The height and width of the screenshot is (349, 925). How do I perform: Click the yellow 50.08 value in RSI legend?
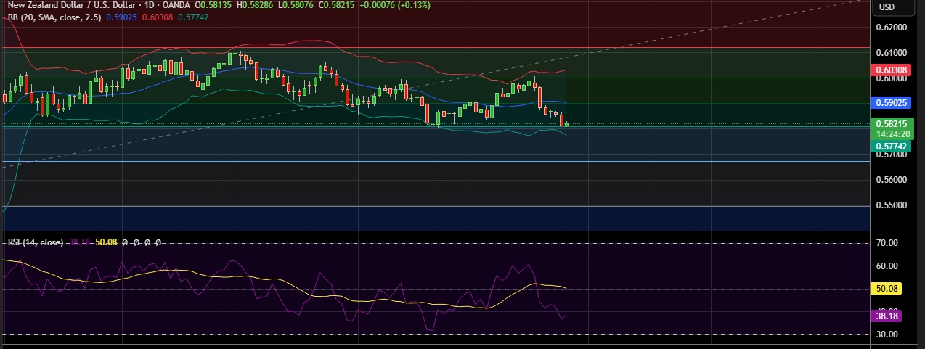coord(106,242)
